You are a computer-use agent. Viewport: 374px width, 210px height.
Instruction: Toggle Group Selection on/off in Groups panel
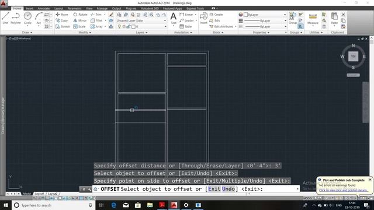coord(300,26)
